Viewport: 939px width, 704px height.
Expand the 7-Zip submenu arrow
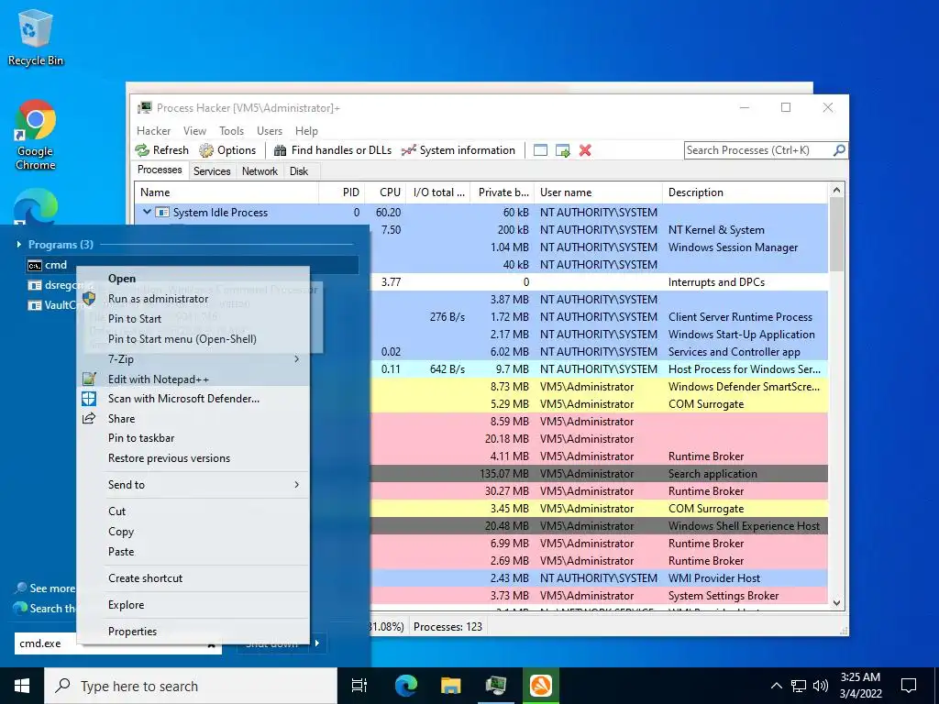point(296,358)
